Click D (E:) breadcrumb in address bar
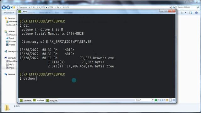The height and width of the screenshot is (113, 201). click(x=33, y=8)
